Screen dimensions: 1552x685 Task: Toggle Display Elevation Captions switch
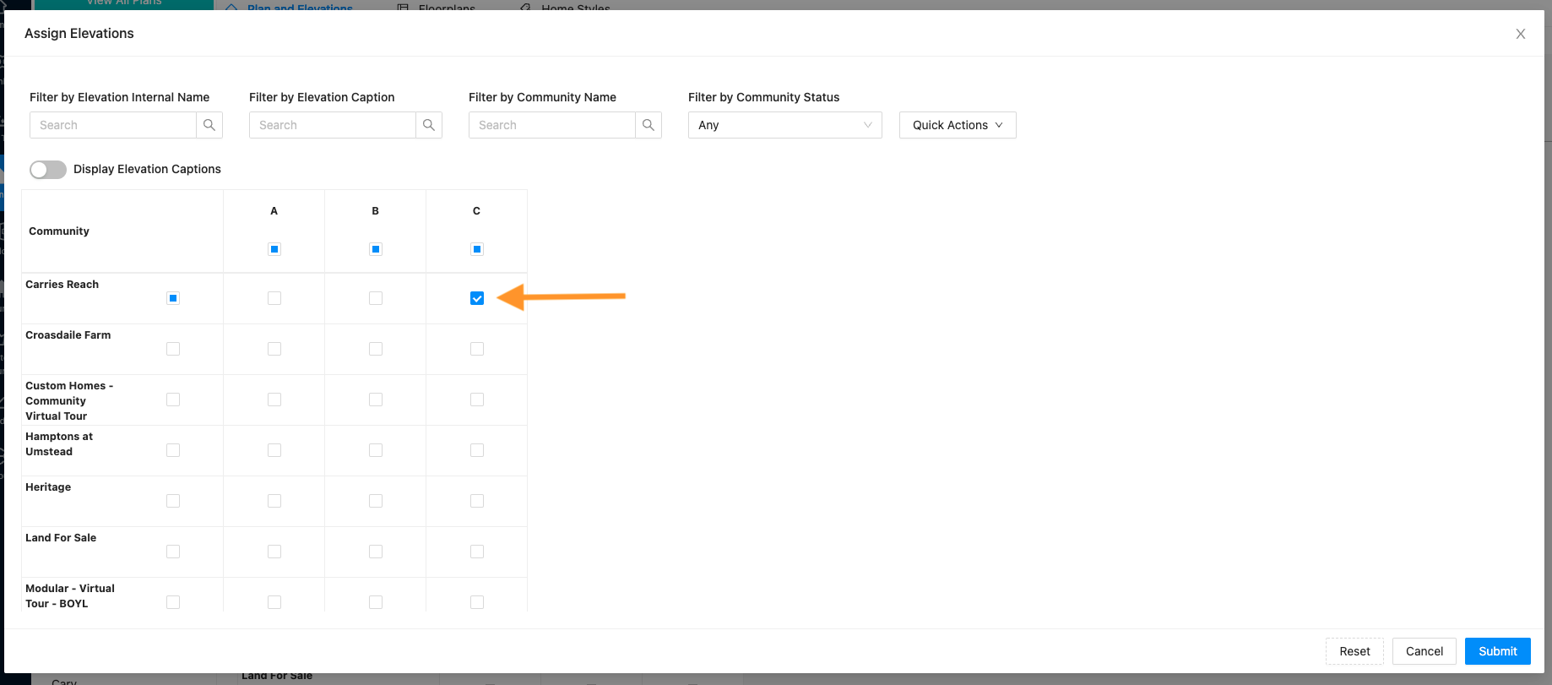[x=48, y=170]
